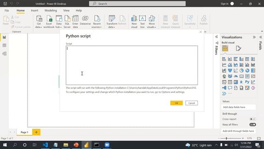This screenshot has width=264, height=149.
Task: Choose the Line chart visual
Action: 224,65
